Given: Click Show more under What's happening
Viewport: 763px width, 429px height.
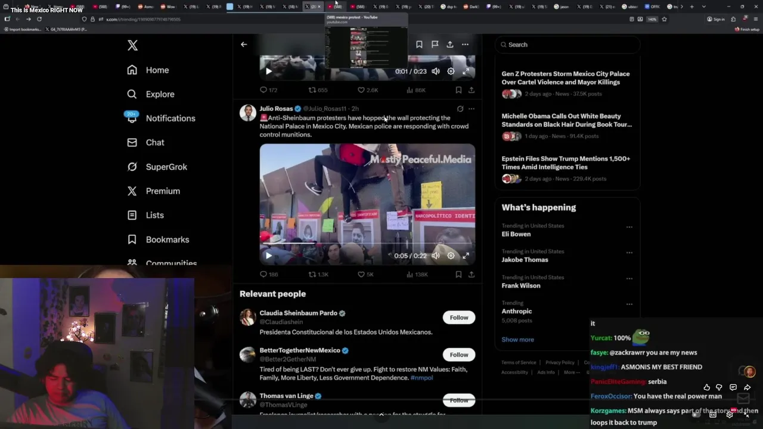Looking at the screenshot, I should (x=517, y=340).
